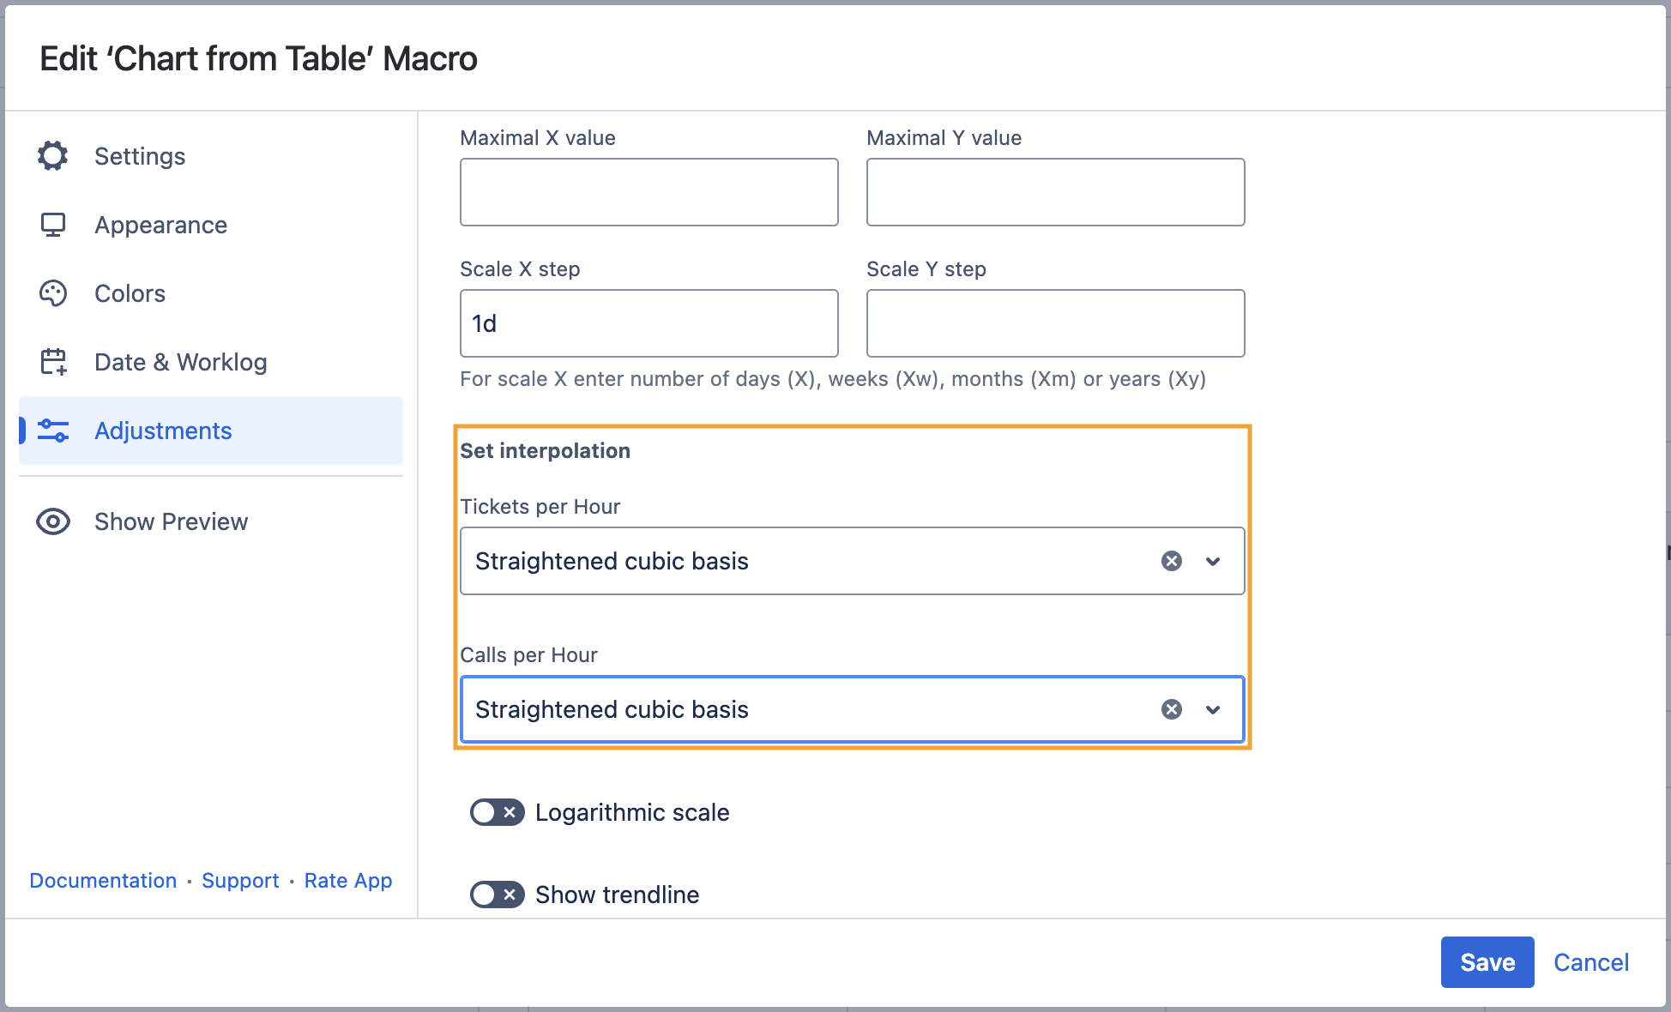The height and width of the screenshot is (1012, 1671).
Task: Clear the Tickets per Hour interpolation selection
Action: 1171,561
